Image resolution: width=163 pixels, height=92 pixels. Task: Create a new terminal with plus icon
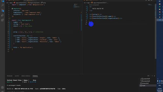(148, 76)
